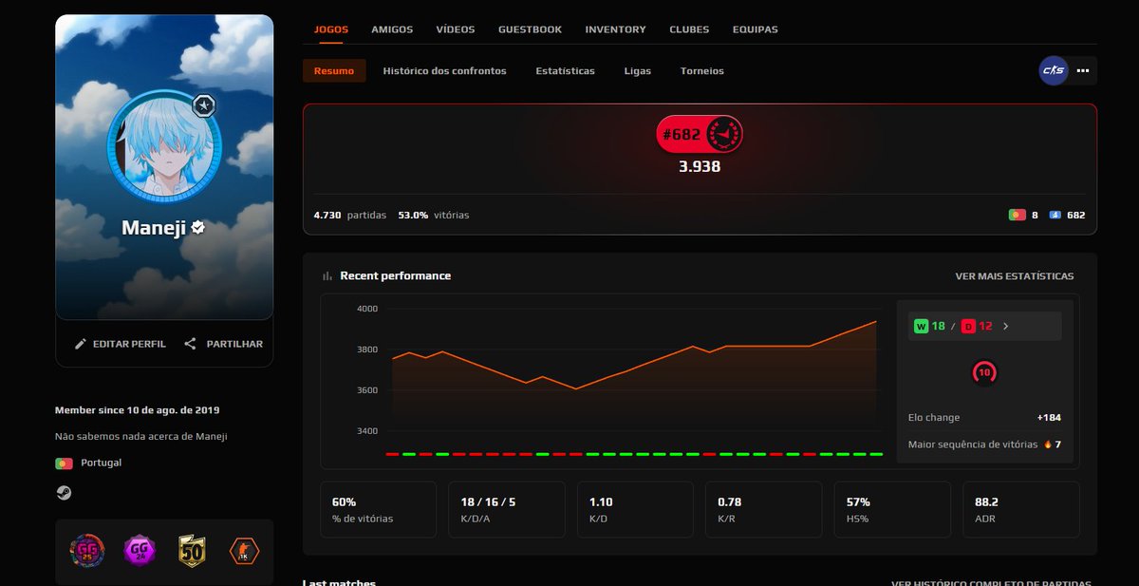Click the 1.10 K/D stat card
1139x586 pixels.
[635, 509]
